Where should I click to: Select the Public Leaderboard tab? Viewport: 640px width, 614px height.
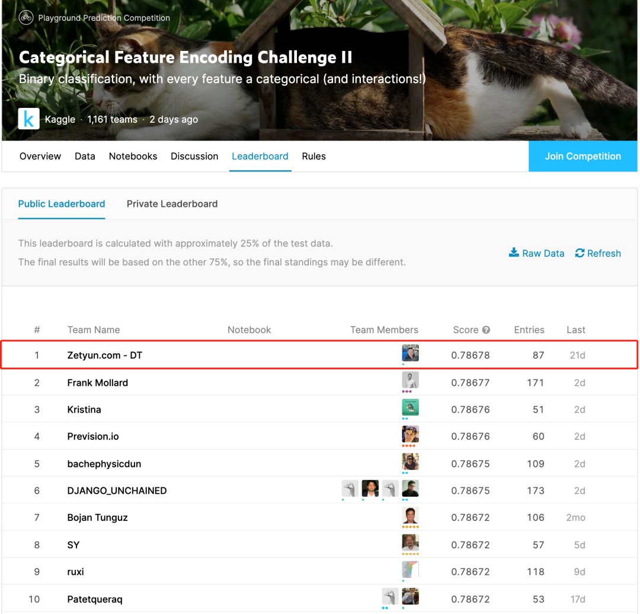pyautogui.click(x=62, y=204)
